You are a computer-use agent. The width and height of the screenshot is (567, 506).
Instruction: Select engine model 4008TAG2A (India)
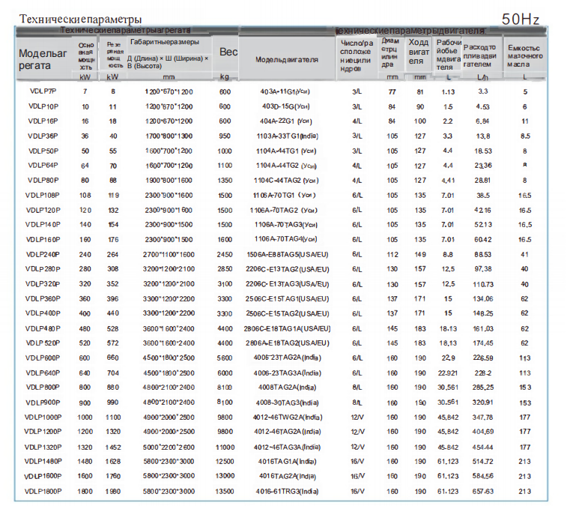(287, 388)
